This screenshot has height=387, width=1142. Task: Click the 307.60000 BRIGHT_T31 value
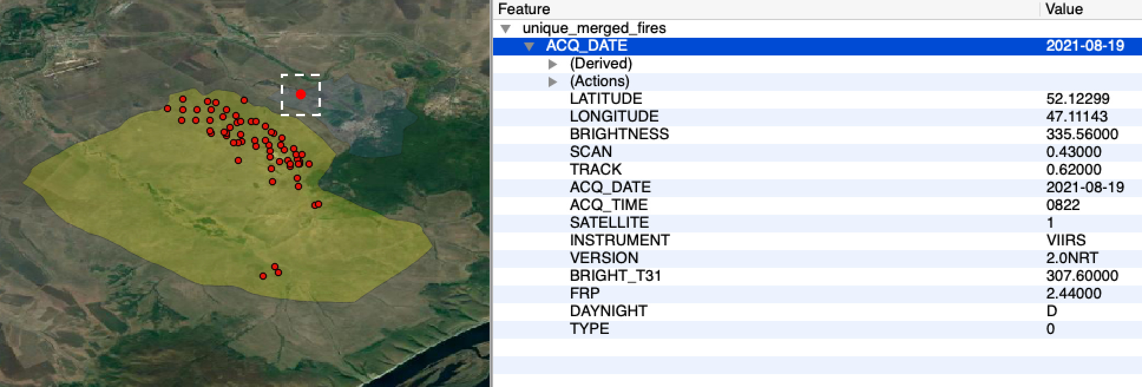point(1082,276)
